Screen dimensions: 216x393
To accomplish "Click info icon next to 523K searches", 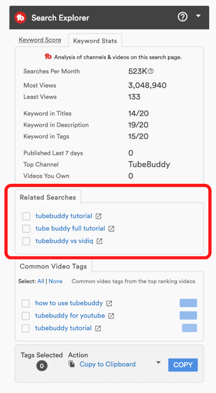I will coord(150,71).
